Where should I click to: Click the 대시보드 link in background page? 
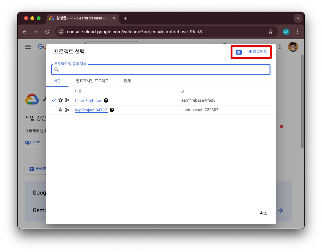click(33, 142)
